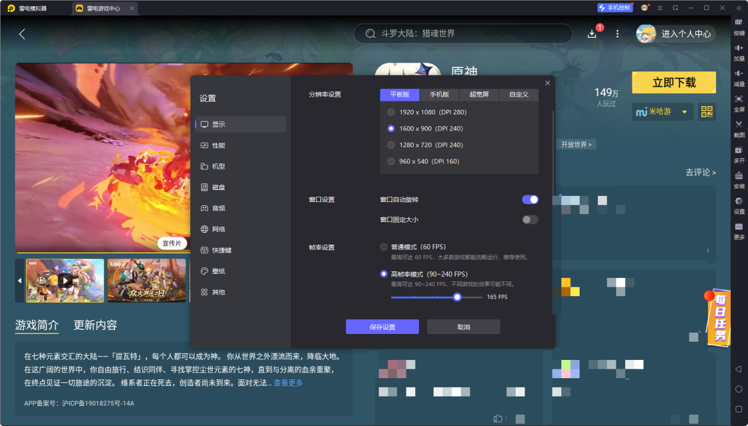
Task: Click the Android back triangle icon
Action: pos(739,369)
